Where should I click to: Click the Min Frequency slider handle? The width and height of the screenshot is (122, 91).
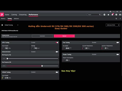[7, 59]
